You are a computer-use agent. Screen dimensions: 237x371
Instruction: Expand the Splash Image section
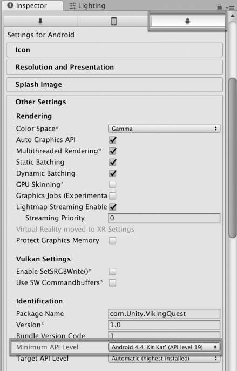coord(114,85)
